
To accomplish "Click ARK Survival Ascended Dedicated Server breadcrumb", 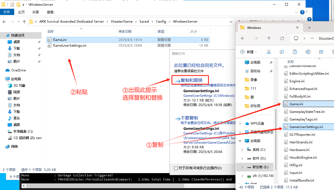I will coord(72,22).
